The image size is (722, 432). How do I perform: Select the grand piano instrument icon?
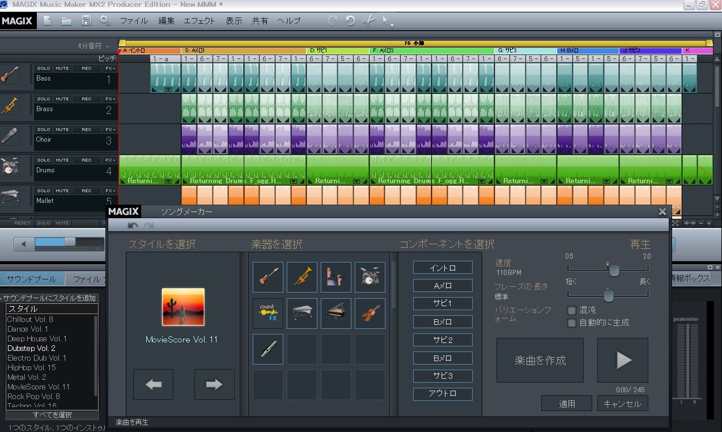tap(336, 314)
